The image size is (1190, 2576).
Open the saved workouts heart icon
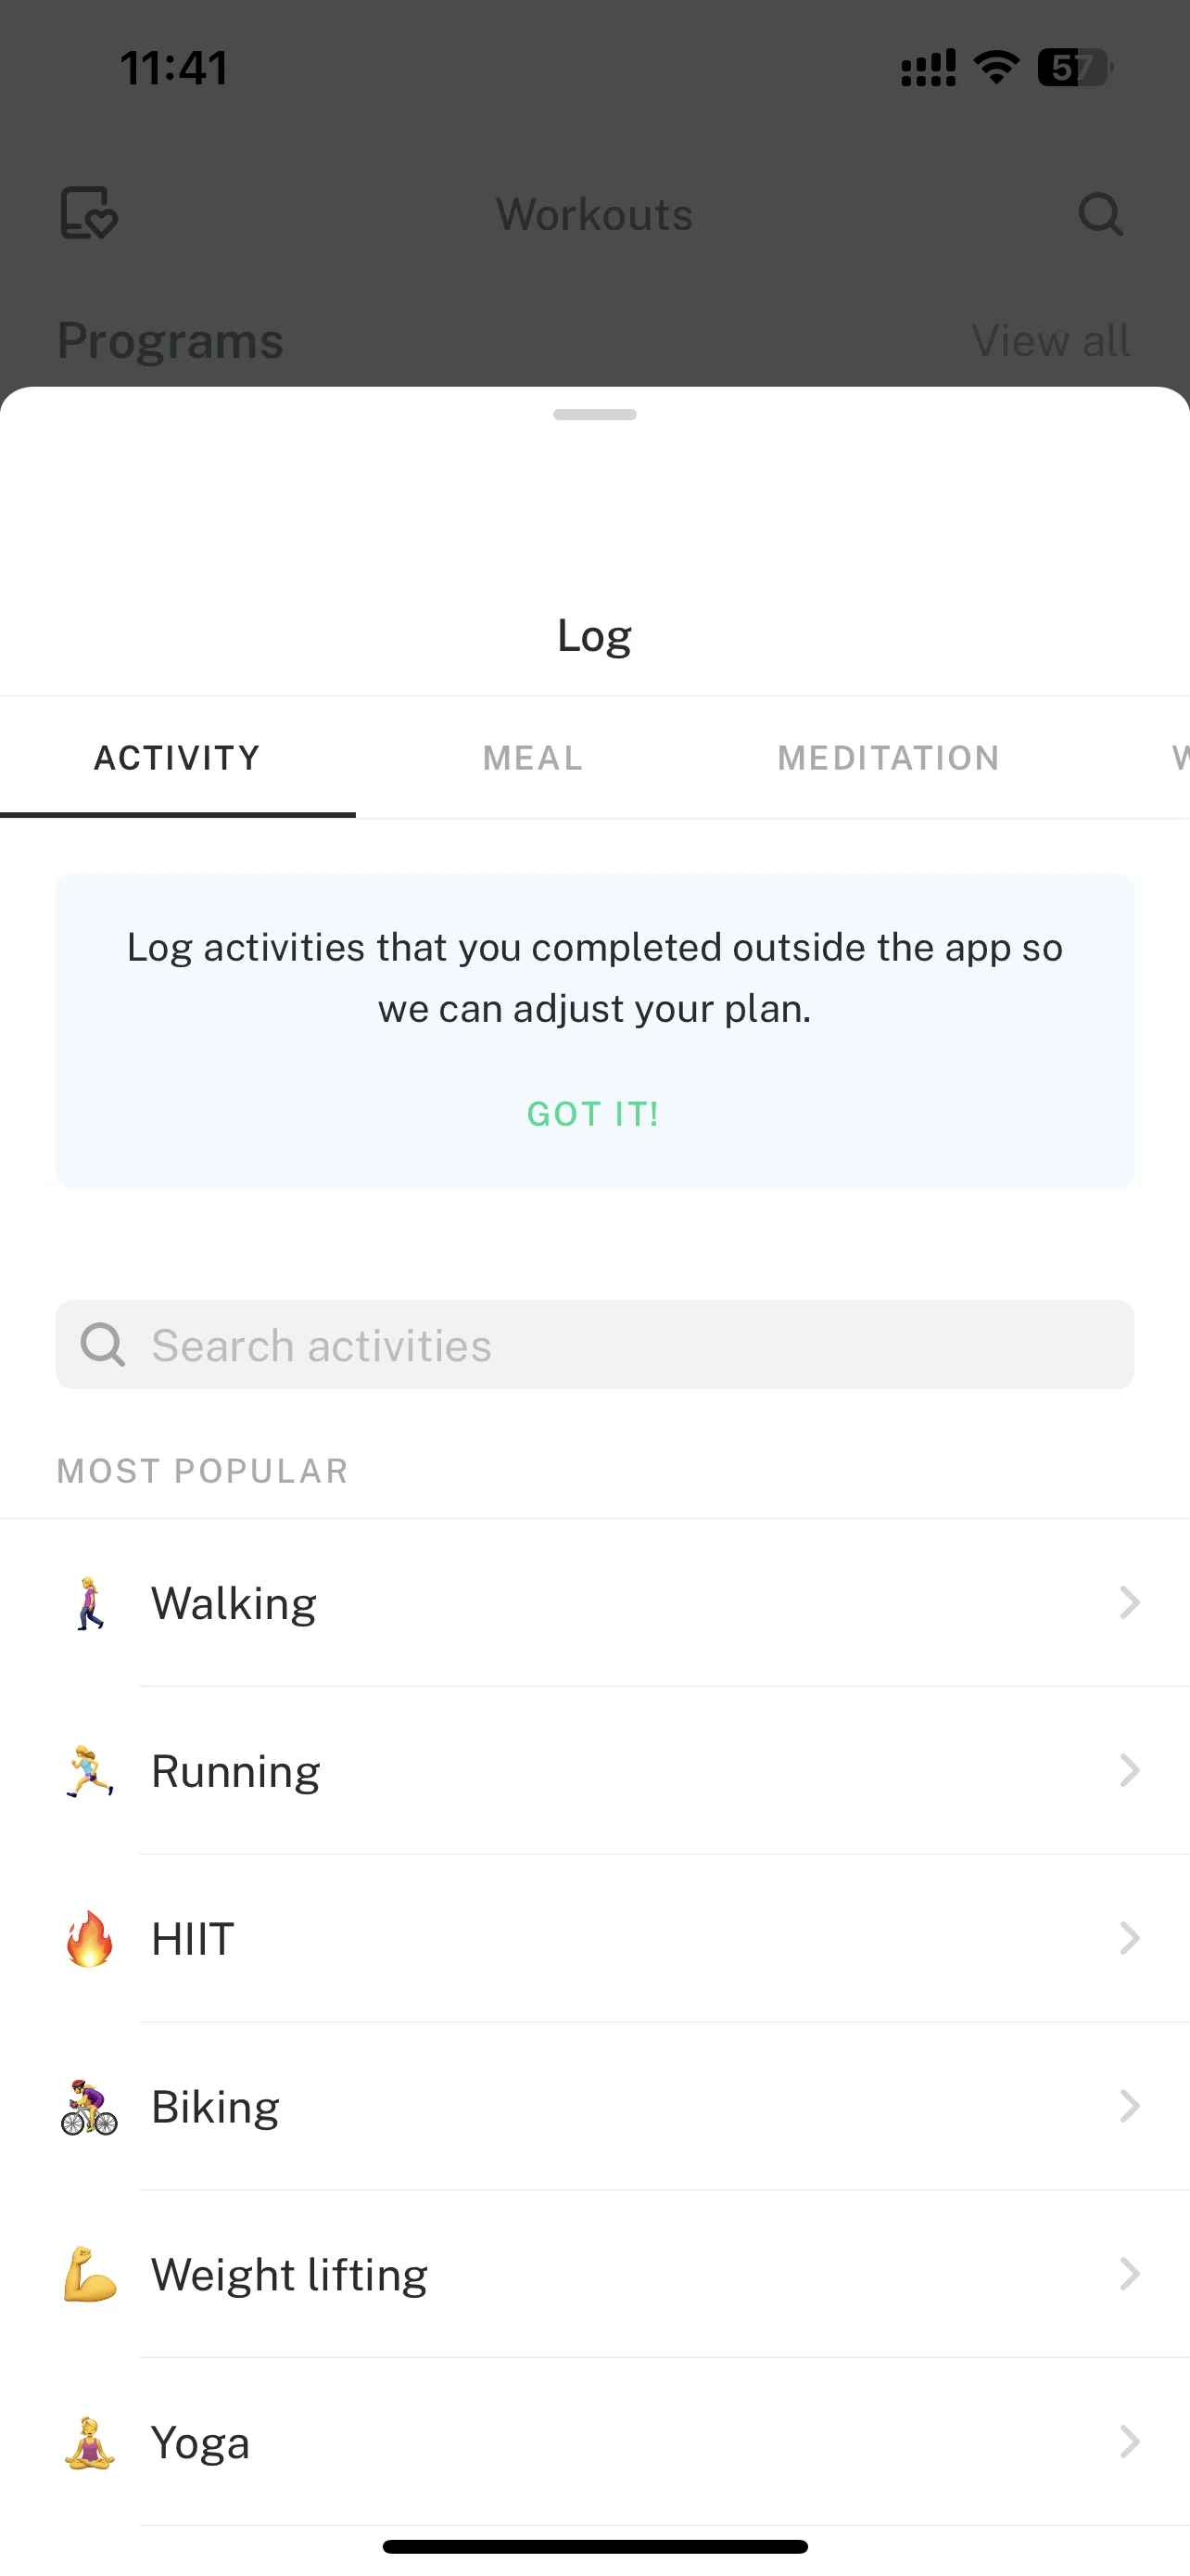tap(89, 214)
